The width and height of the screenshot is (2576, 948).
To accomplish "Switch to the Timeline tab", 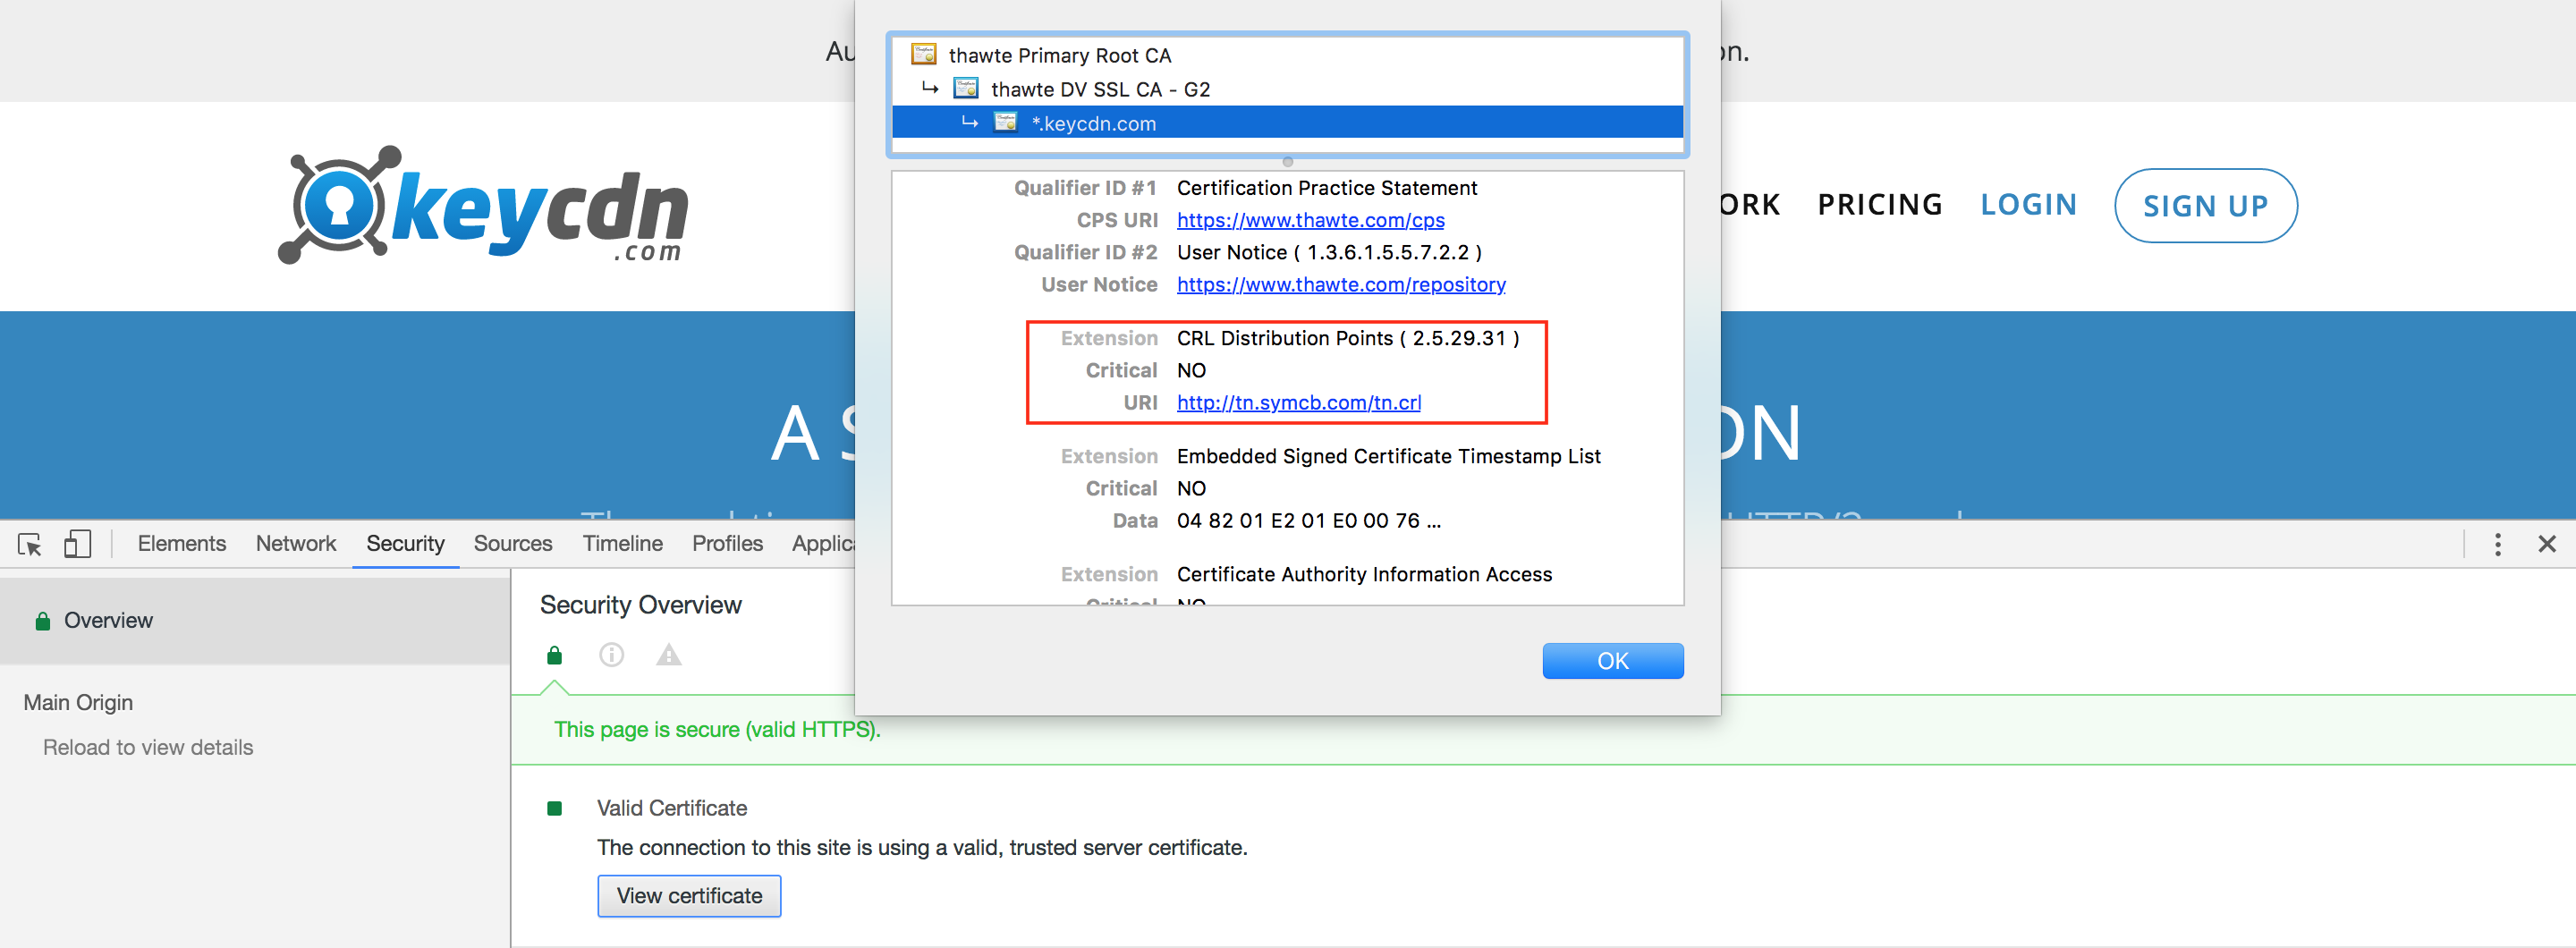I will (x=622, y=543).
